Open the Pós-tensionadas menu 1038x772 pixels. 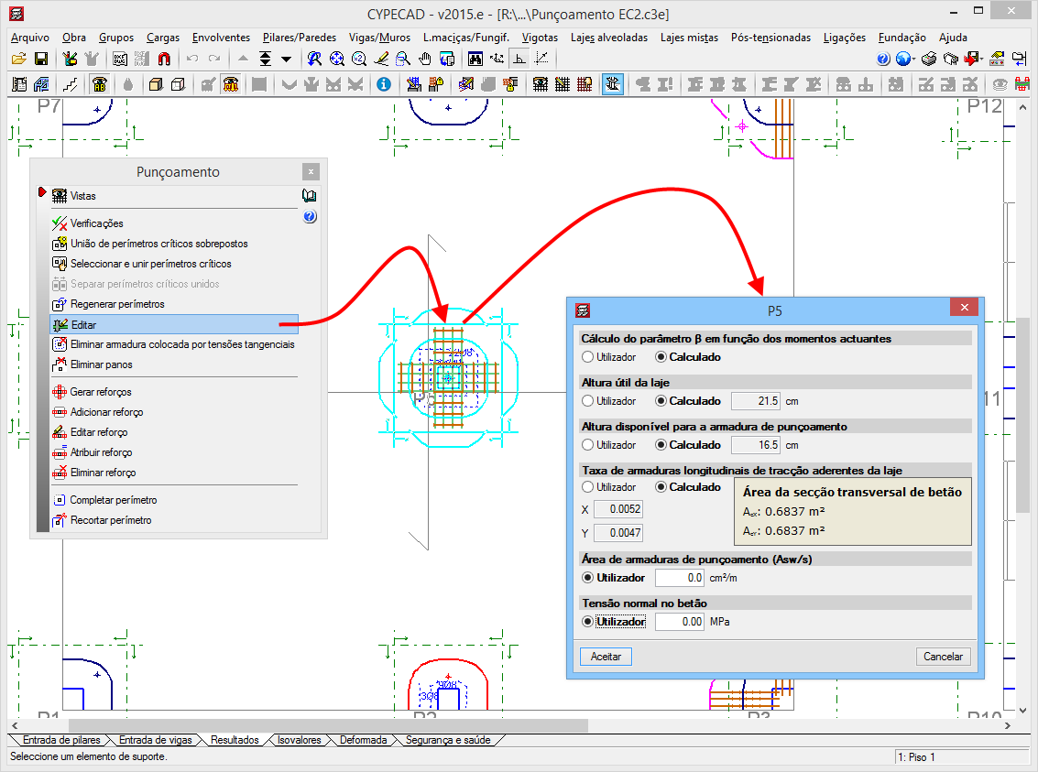(770, 38)
